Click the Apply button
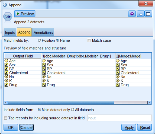This screenshot has height=134, width=155. [x=129, y=128]
